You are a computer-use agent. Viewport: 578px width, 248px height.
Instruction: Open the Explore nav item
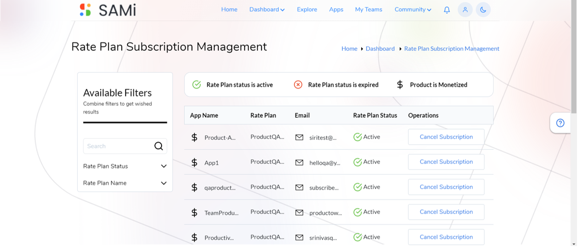pyautogui.click(x=307, y=10)
